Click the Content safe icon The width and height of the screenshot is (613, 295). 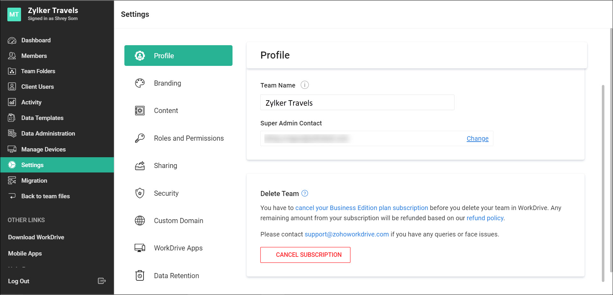click(140, 110)
